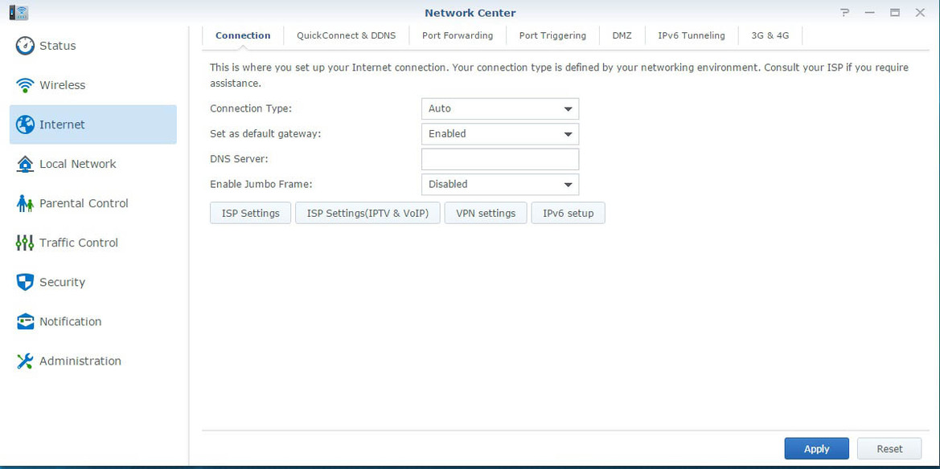Minimize the Network Center window

(x=870, y=13)
